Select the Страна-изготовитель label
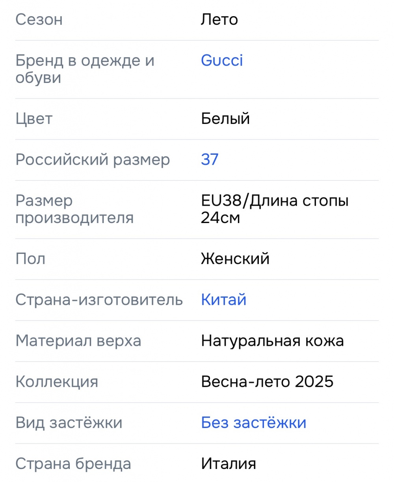This screenshot has width=394, height=482. click(x=99, y=300)
